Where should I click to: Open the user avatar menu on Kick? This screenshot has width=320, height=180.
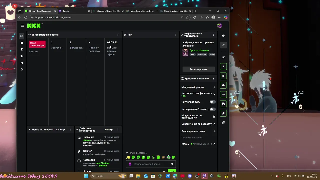[x=219, y=26]
